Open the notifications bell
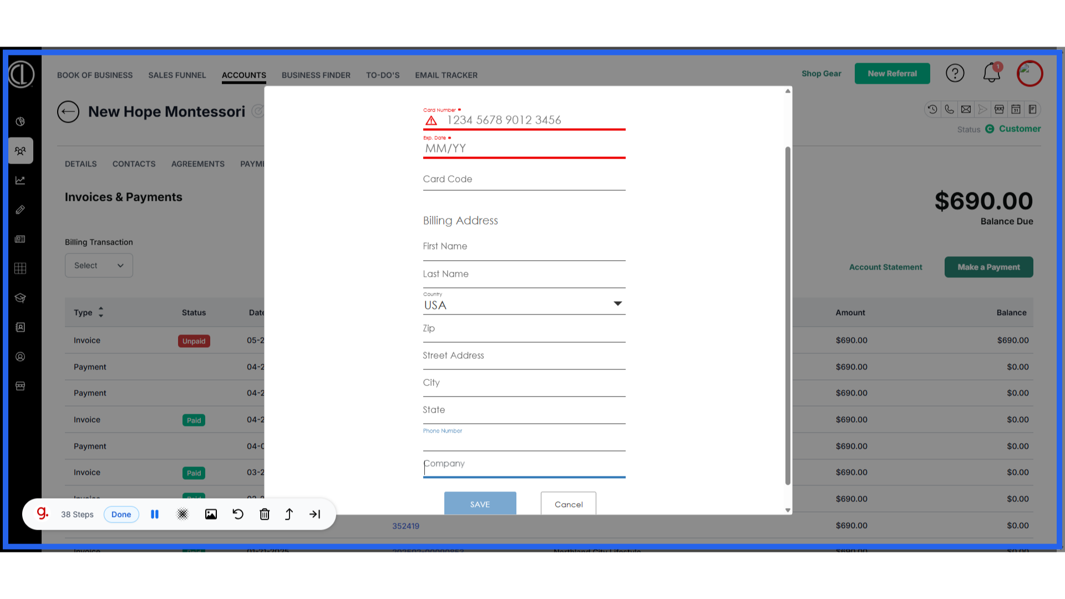Image resolution: width=1065 pixels, height=599 pixels. click(992, 73)
